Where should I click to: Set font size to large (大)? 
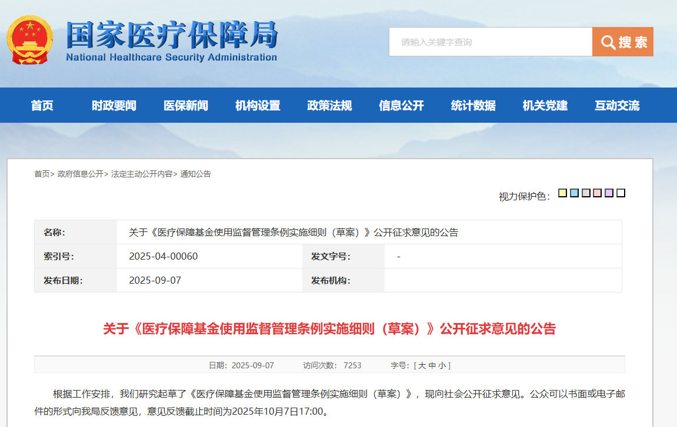pos(422,365)
